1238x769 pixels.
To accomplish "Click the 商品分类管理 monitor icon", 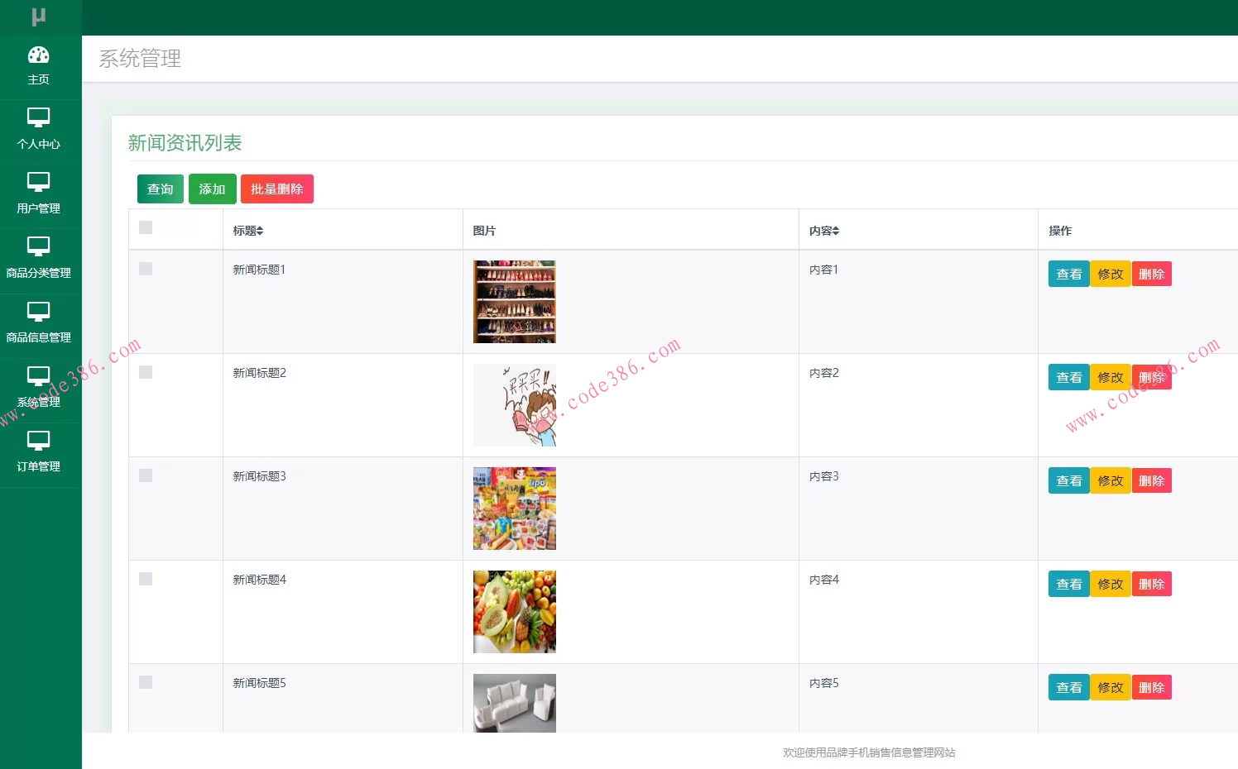I will [x=39, y=246].
